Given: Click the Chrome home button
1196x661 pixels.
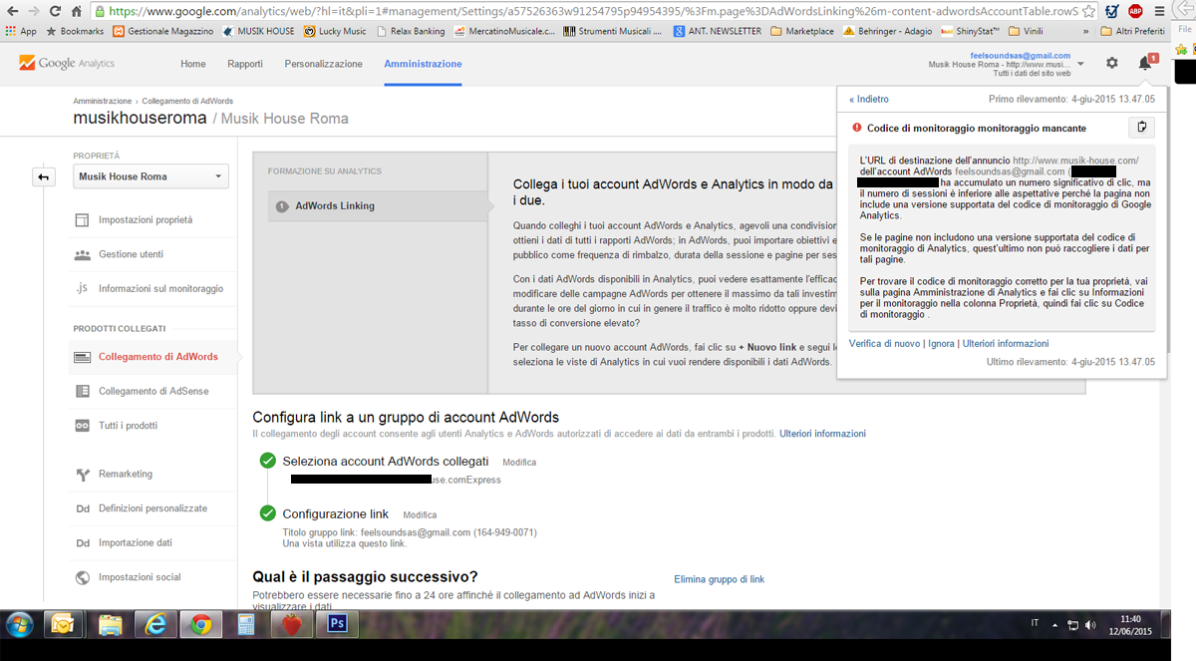Looking at the screenshot, I should click(77, 11).
